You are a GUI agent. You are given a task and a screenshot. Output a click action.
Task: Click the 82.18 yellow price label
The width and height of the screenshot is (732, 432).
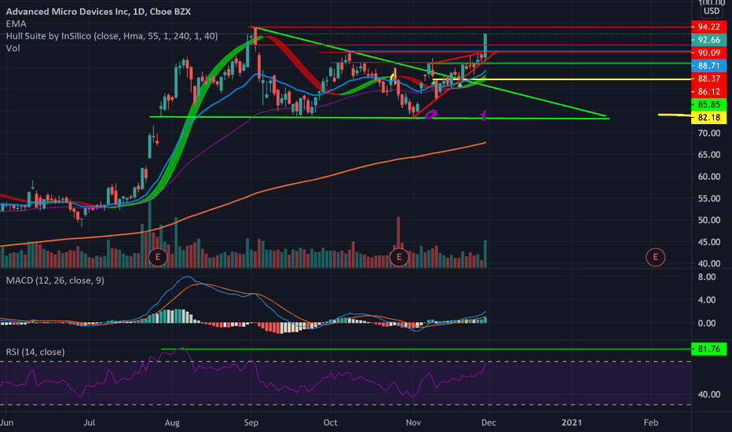point(708,118)
